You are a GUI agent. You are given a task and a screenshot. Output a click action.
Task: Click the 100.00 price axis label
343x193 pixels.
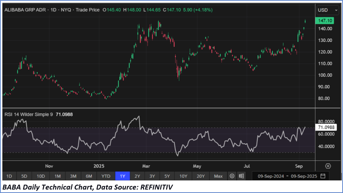pyautogui.click(x=325, y=75)
